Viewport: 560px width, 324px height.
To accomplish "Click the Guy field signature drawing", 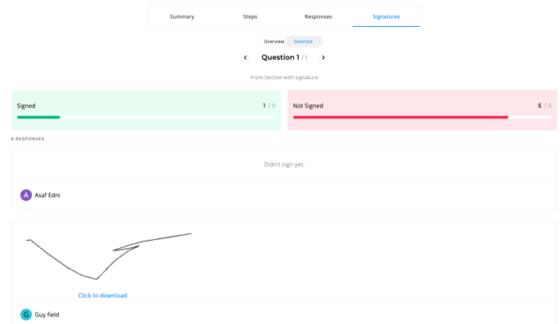I will (109, 256).
